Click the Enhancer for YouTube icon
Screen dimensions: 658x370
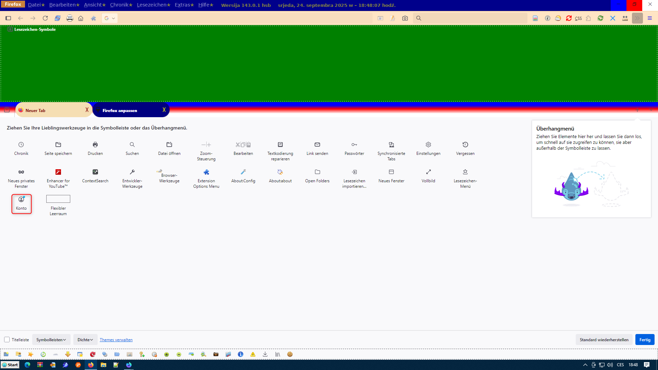pos(58,172)
